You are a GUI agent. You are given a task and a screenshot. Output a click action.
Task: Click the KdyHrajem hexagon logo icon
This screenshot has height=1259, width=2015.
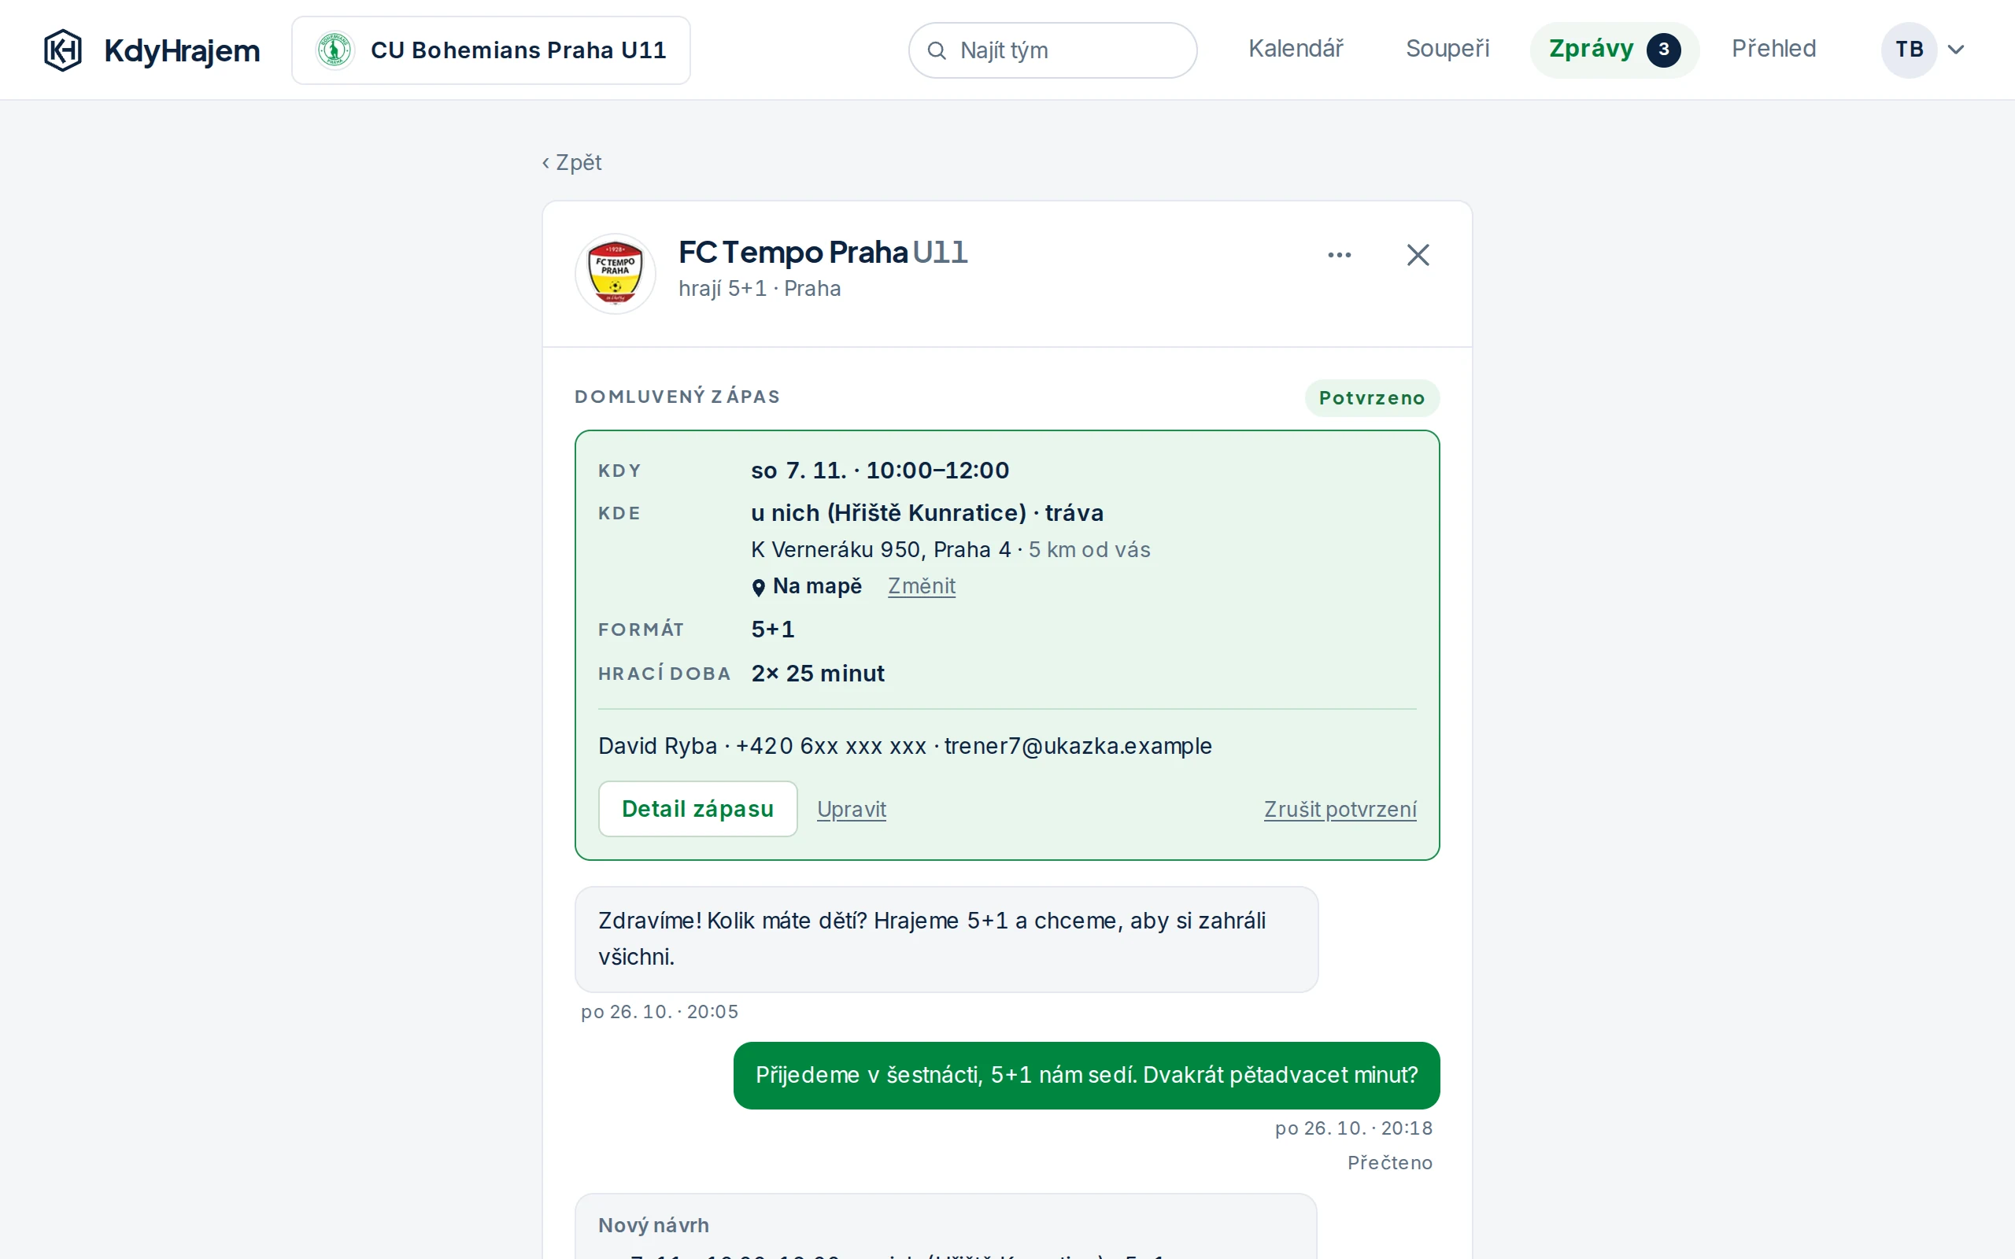click(62, 50)
